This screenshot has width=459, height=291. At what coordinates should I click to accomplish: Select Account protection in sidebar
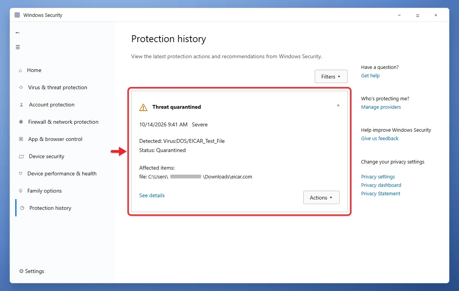click(x=52, y=105)
